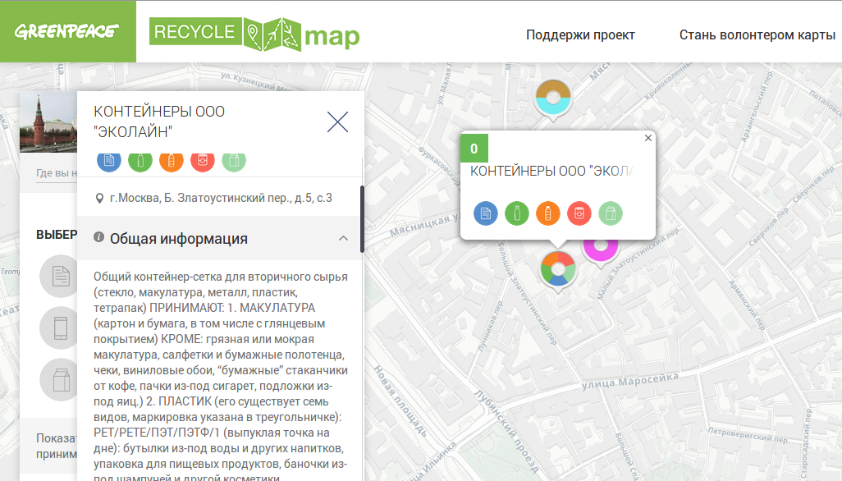Click the location pin by the address

coord(99,199)
